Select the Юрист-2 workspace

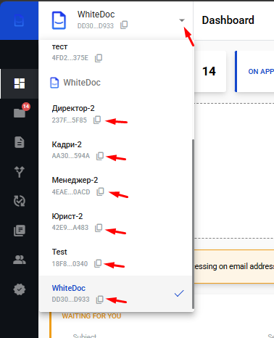(x=115, y=222)
